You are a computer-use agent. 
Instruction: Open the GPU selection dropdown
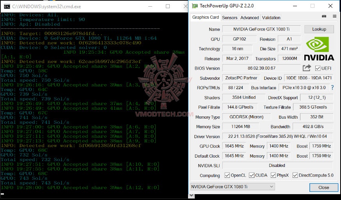(x=233, y=187)
